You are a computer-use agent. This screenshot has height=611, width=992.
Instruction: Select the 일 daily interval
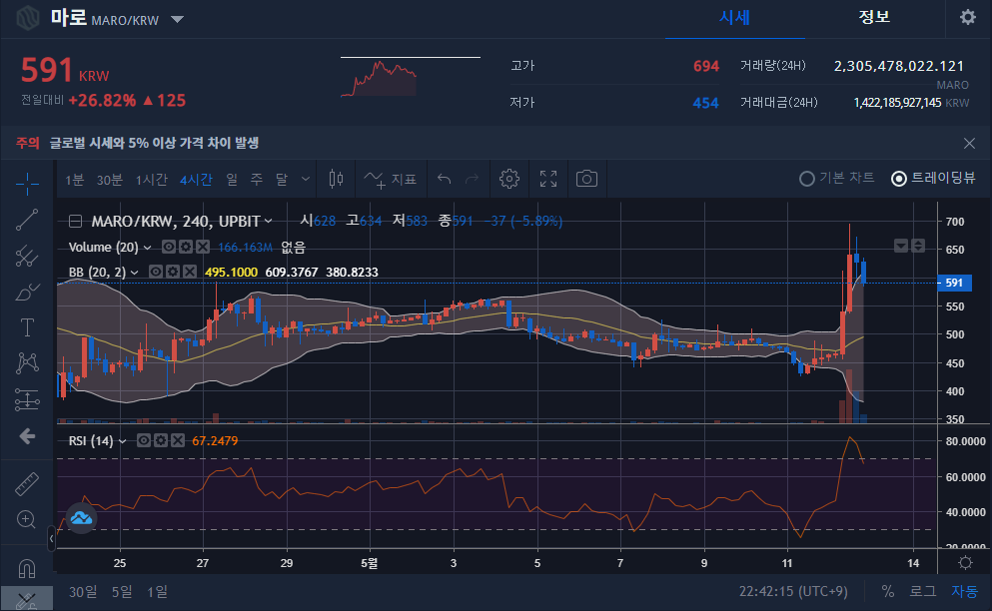click(232, 180)
